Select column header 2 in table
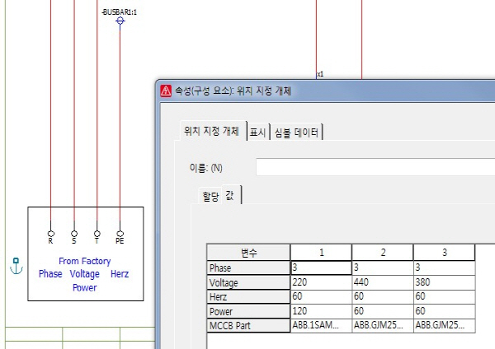The height and width of the screenshot is (349, 495). click(x=383, y=253)
